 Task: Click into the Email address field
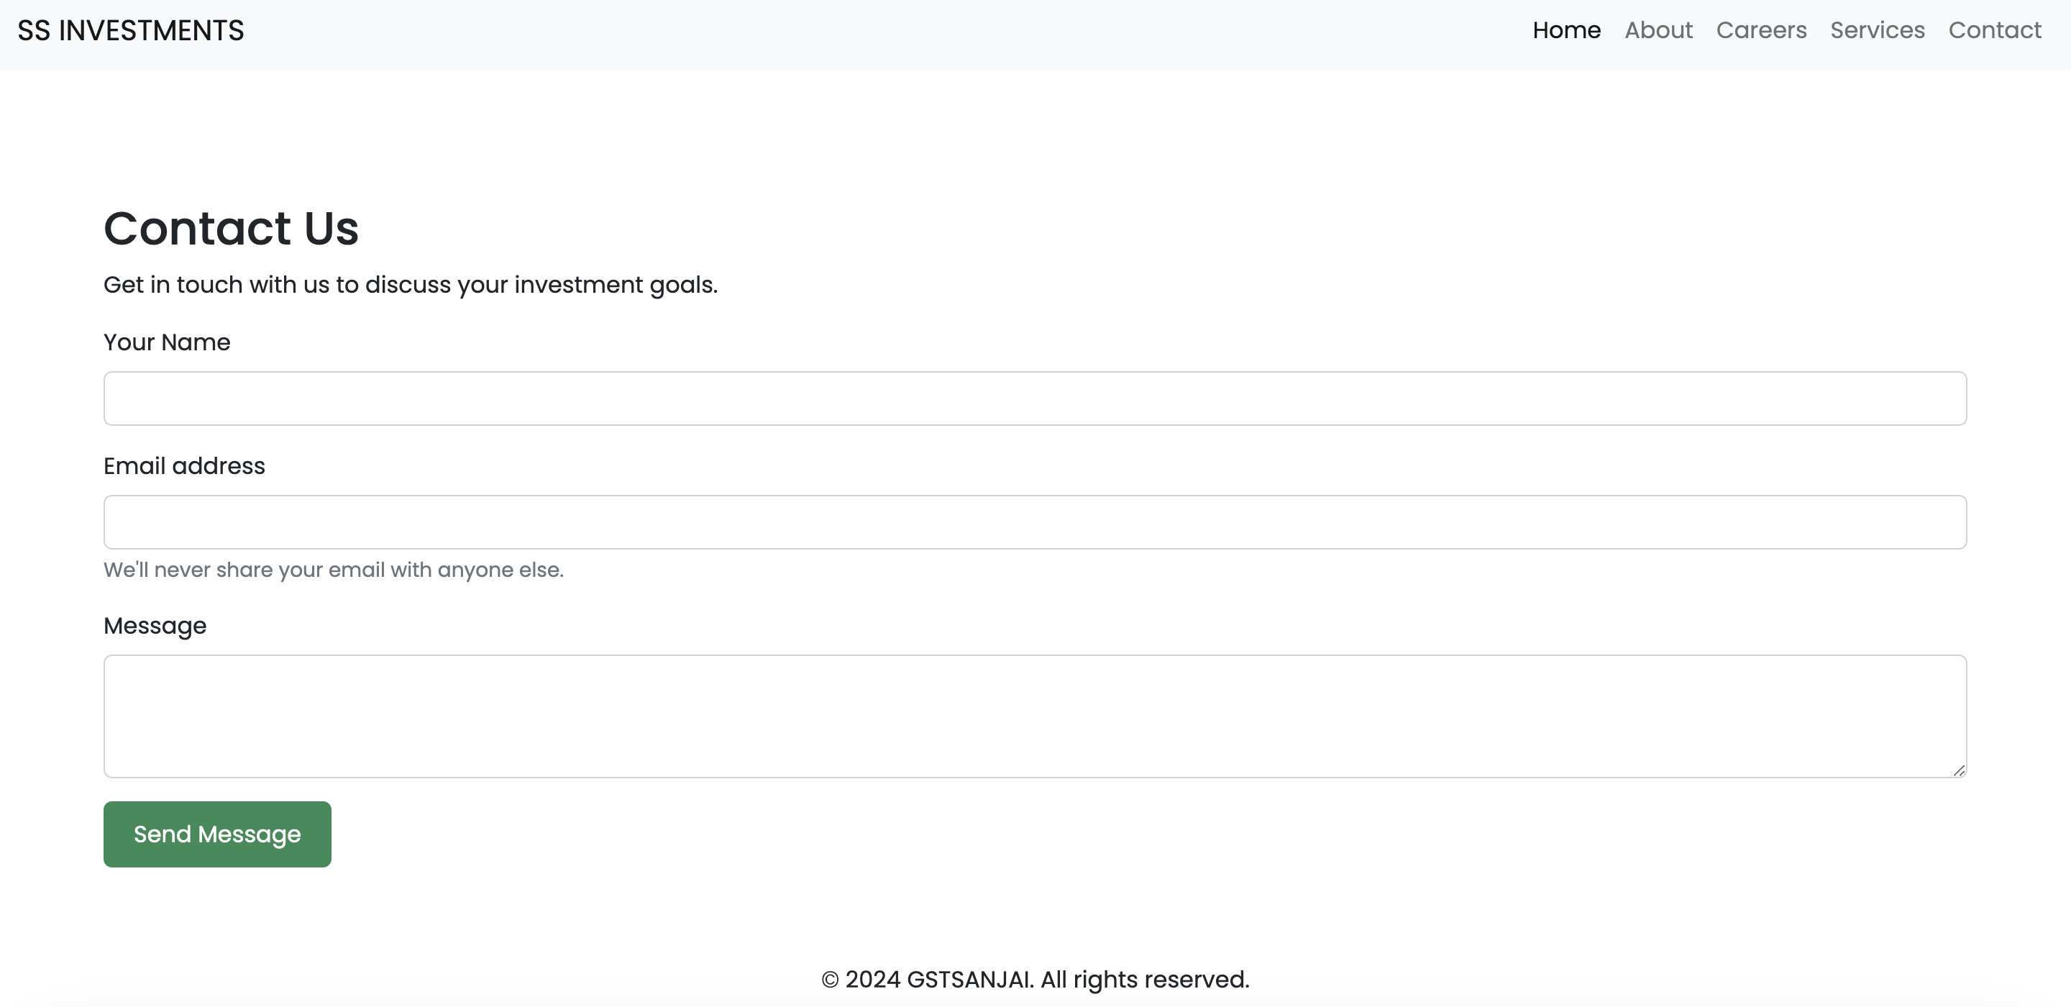click(x=1035, y=522)
